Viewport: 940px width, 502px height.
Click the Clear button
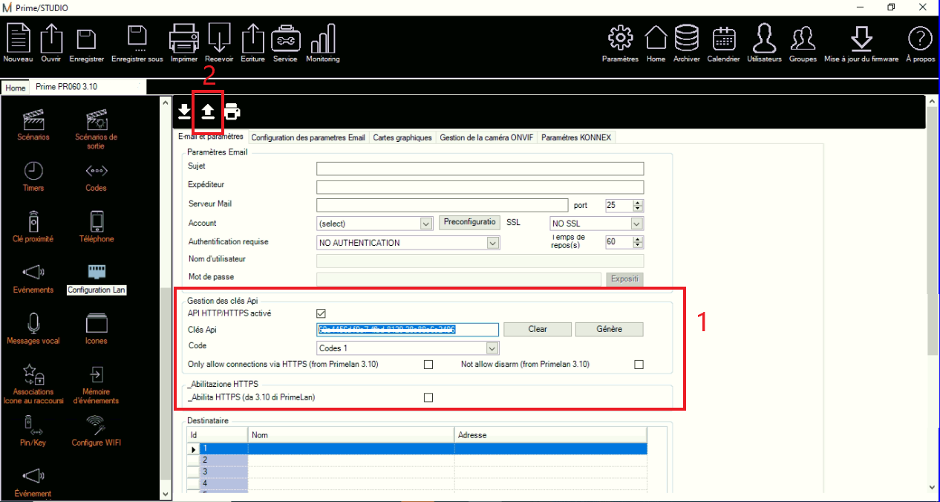click(538, 329)
